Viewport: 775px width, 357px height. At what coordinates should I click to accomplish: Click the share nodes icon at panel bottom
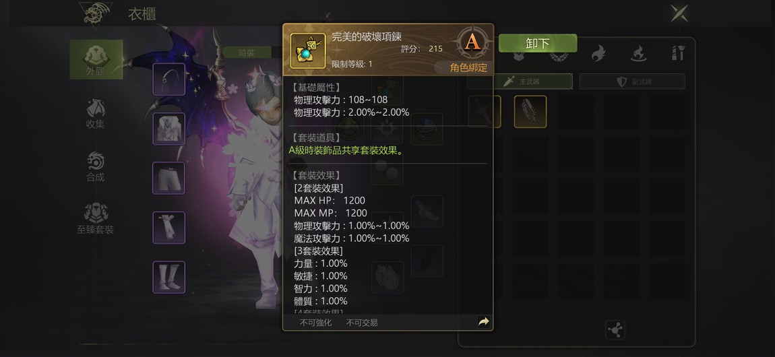(x=615, y=330)
